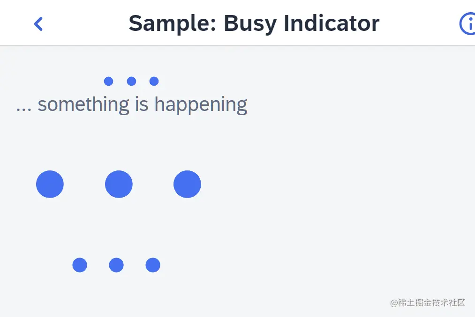Click the small busy indicator dots
475x317 pixels.
(x=131, y=81)
